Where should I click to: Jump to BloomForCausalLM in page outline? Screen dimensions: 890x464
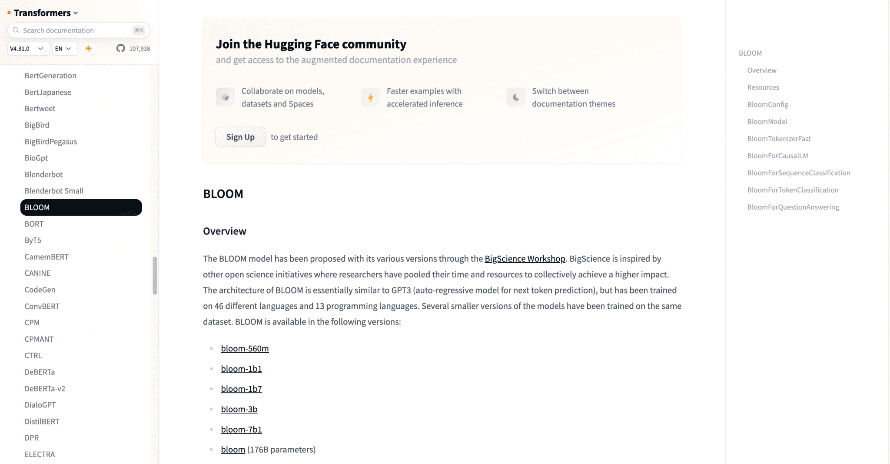point(777,156)
